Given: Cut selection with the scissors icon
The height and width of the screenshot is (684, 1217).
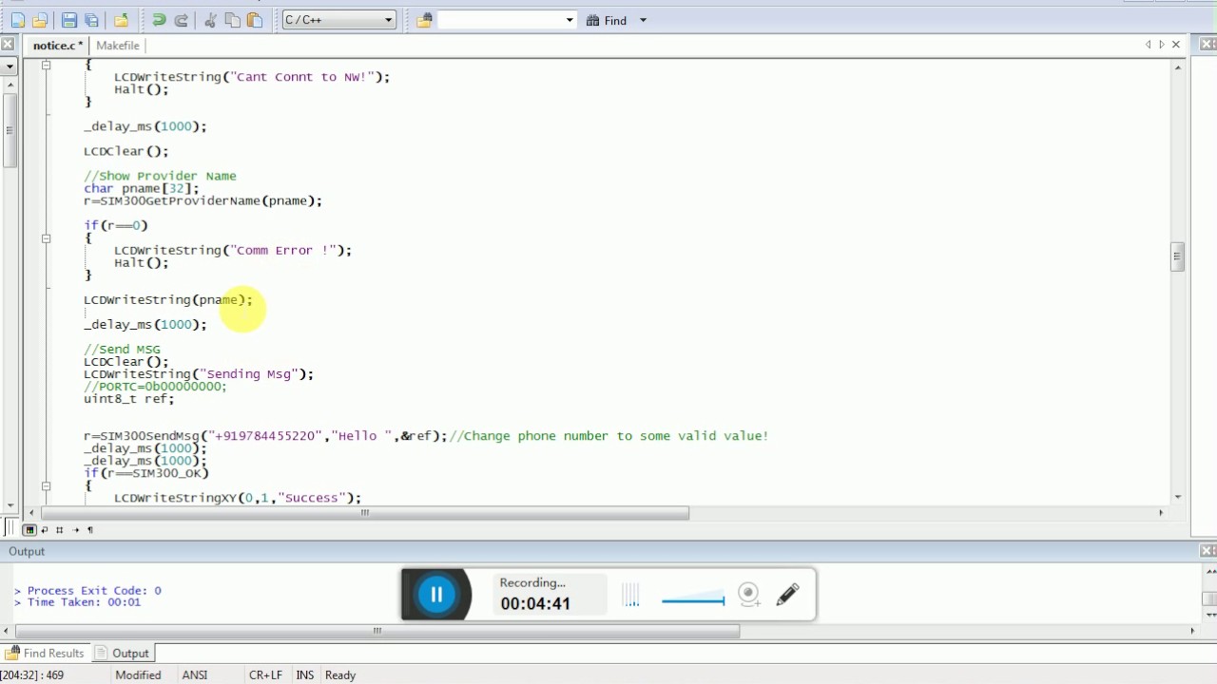Looking at the screenshot, I should (210, 20).
